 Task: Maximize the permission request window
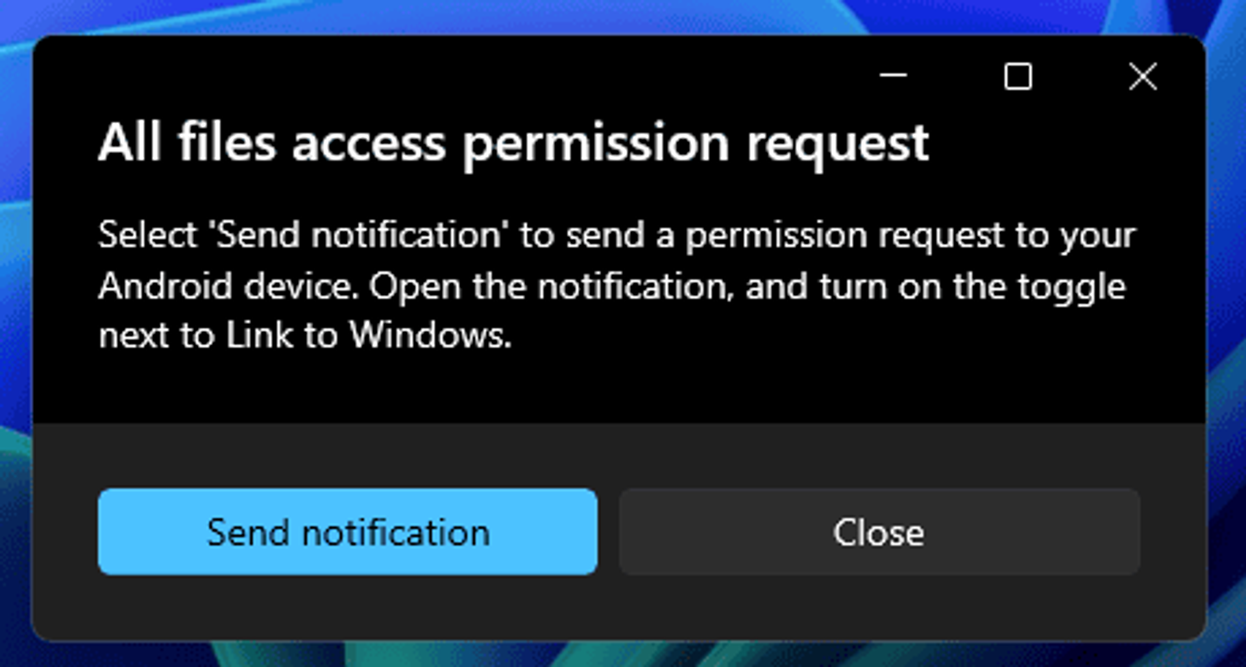point(1018,76)
